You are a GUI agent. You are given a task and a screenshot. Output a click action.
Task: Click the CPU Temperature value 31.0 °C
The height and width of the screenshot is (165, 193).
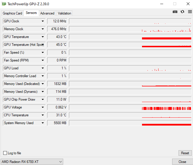pos(57,115)
